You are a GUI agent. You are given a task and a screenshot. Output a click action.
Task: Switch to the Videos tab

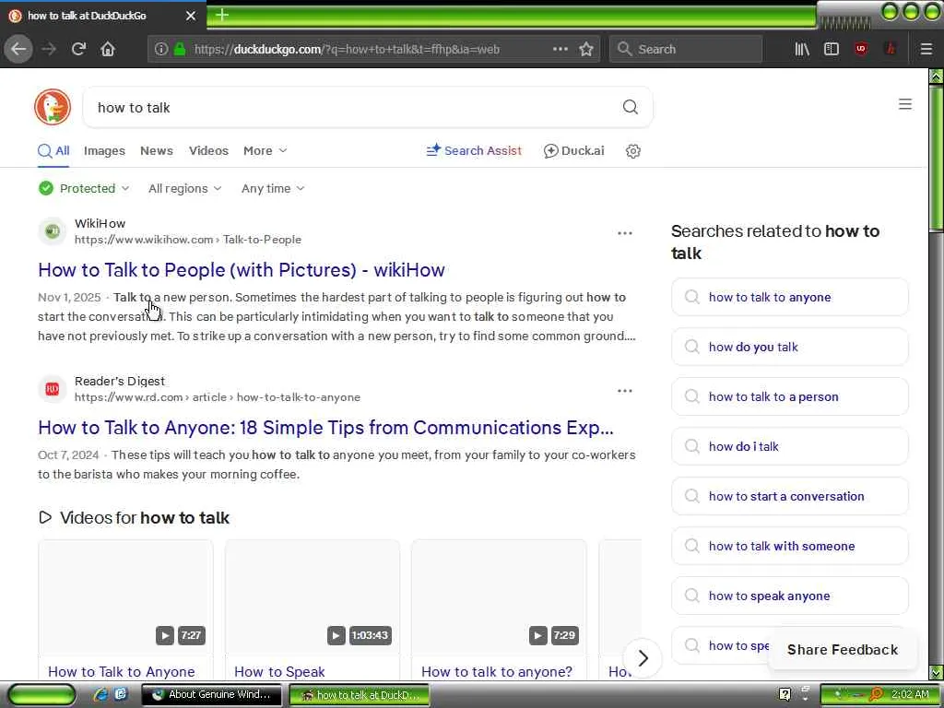(x=208, y=151)
